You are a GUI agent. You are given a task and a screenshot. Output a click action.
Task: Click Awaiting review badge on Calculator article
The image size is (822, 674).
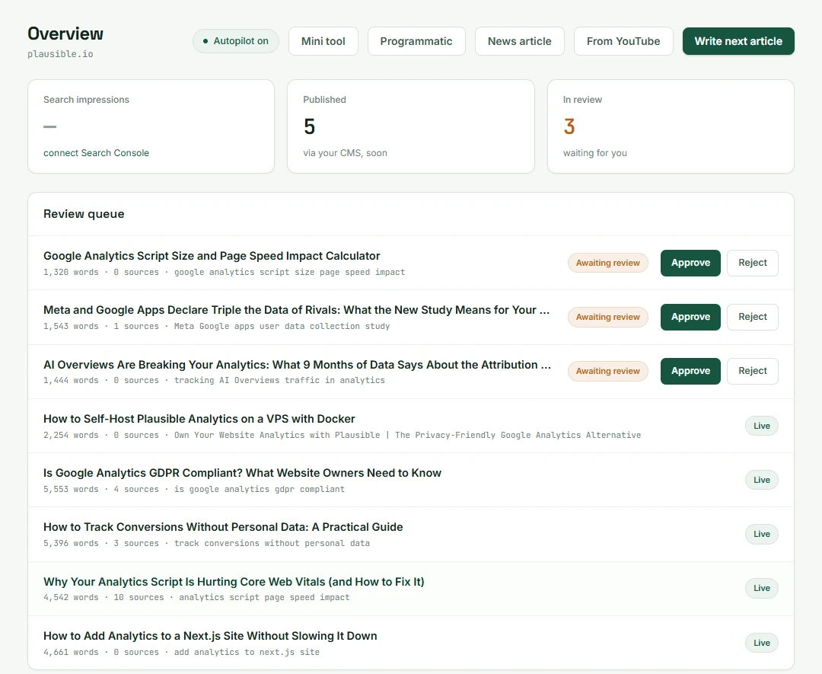point(607,263)
